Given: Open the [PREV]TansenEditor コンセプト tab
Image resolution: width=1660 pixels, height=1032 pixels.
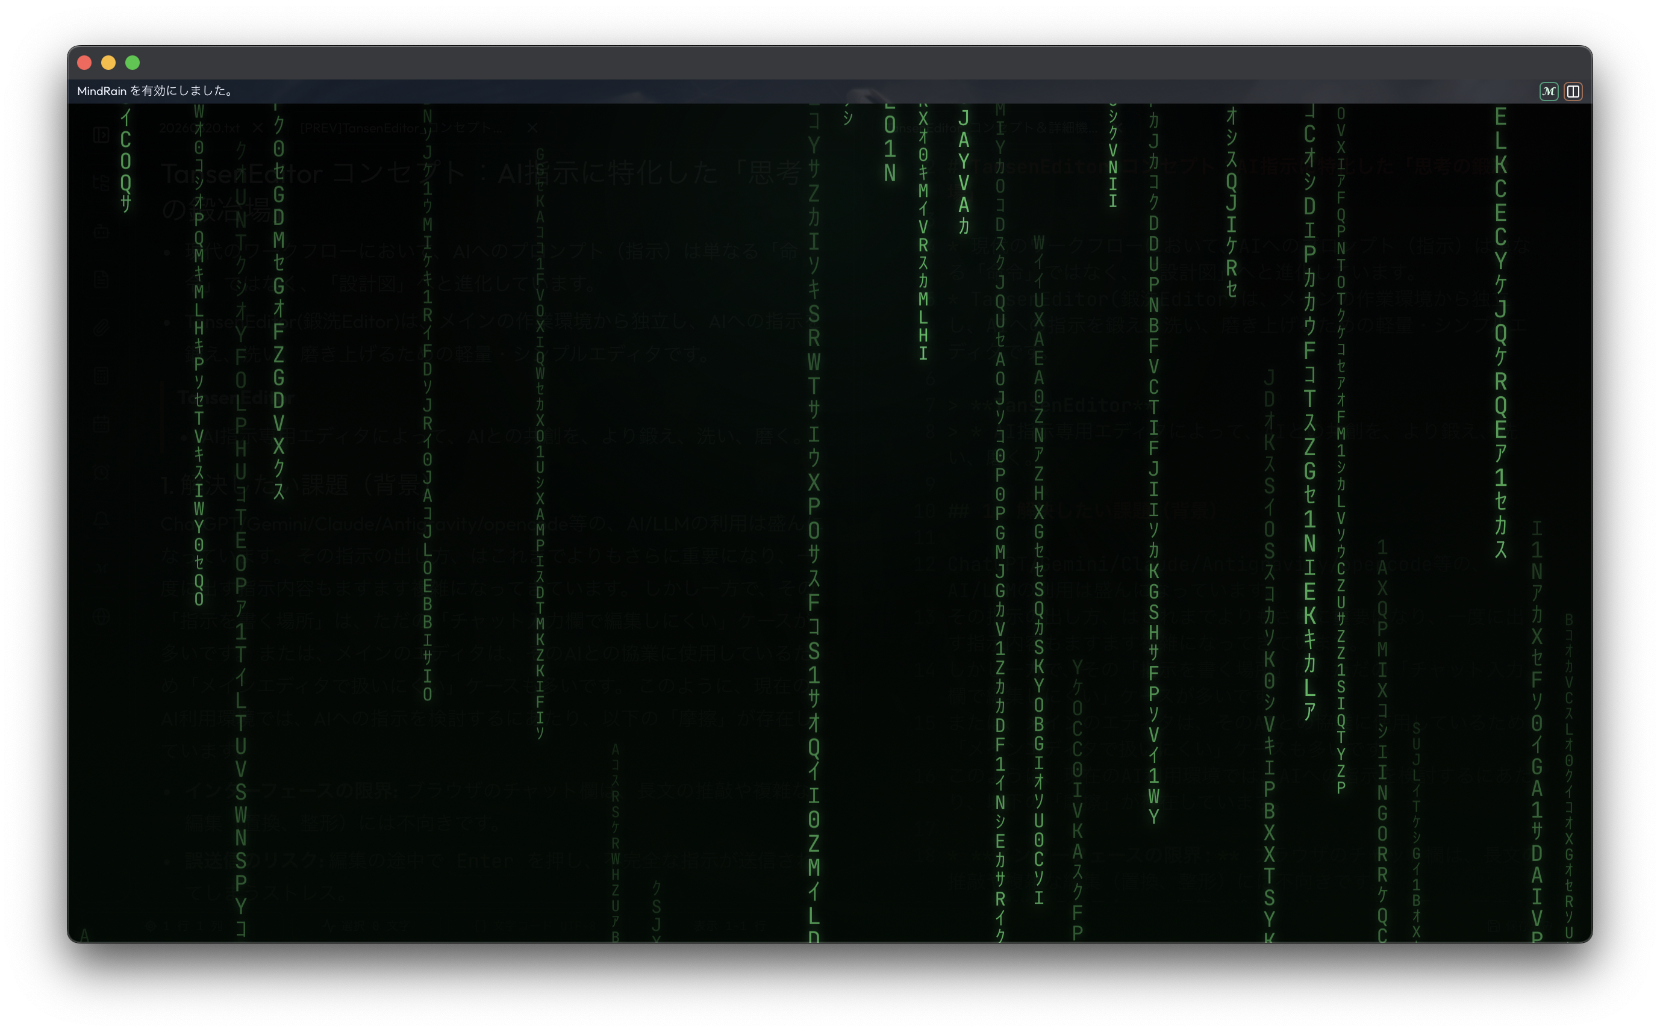Looking at the screenshot, I should tap(401, 128).
